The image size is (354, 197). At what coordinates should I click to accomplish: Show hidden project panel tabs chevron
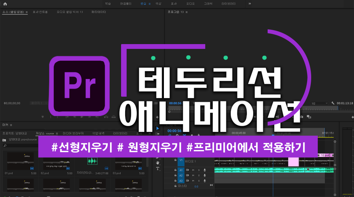149,133
